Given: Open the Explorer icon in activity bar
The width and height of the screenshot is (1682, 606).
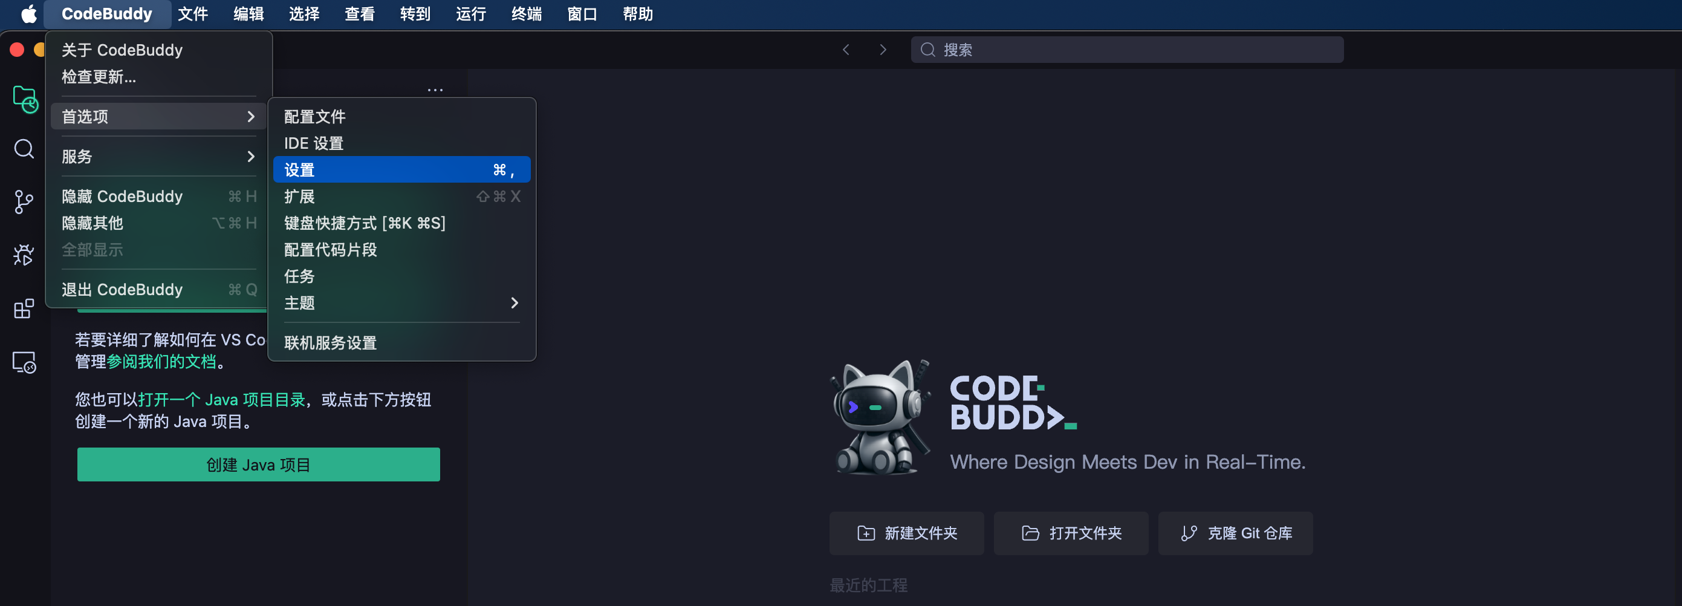Looking at the screenshot, I should (25, 99).
